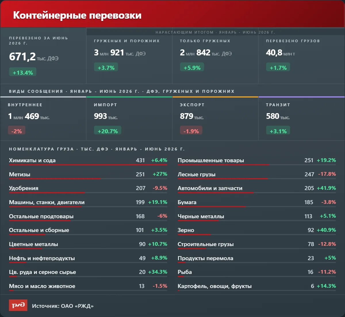Select the 671,2 тыс. ДФЭ figure
The height and width of the screenshot is (317, 345).
pos(34,57)
